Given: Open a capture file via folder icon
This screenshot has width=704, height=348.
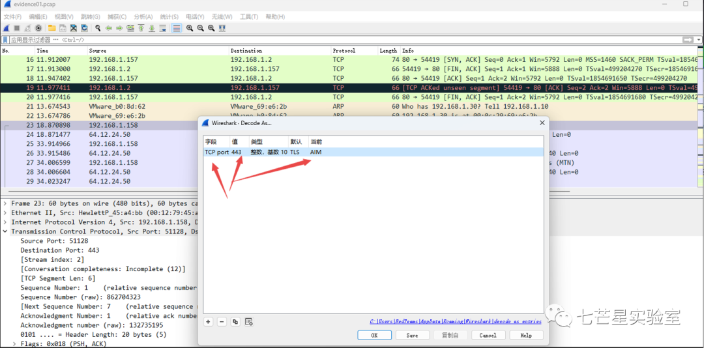Looking at the screenshot, I should (52, 28).
